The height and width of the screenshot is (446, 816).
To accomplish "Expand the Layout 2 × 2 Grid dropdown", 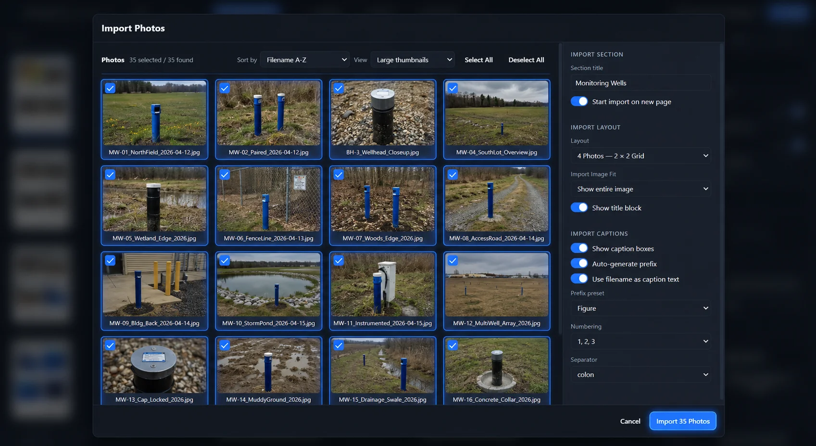I will [x=641, y=156].
